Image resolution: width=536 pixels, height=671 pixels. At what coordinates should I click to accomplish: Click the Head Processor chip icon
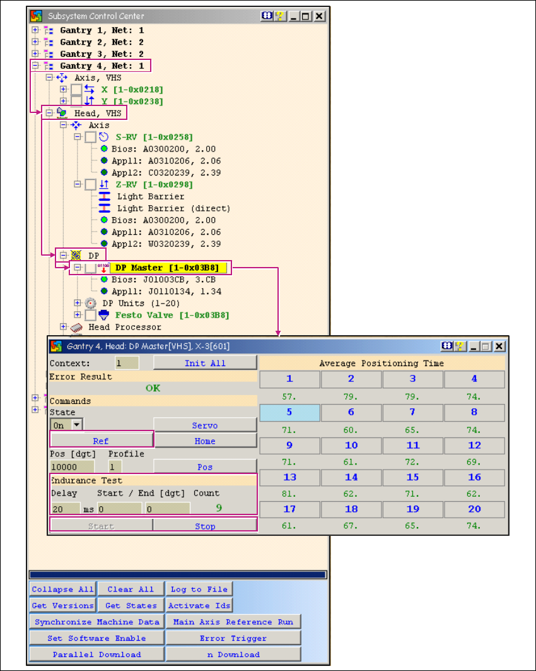click(x=76, y=327)
